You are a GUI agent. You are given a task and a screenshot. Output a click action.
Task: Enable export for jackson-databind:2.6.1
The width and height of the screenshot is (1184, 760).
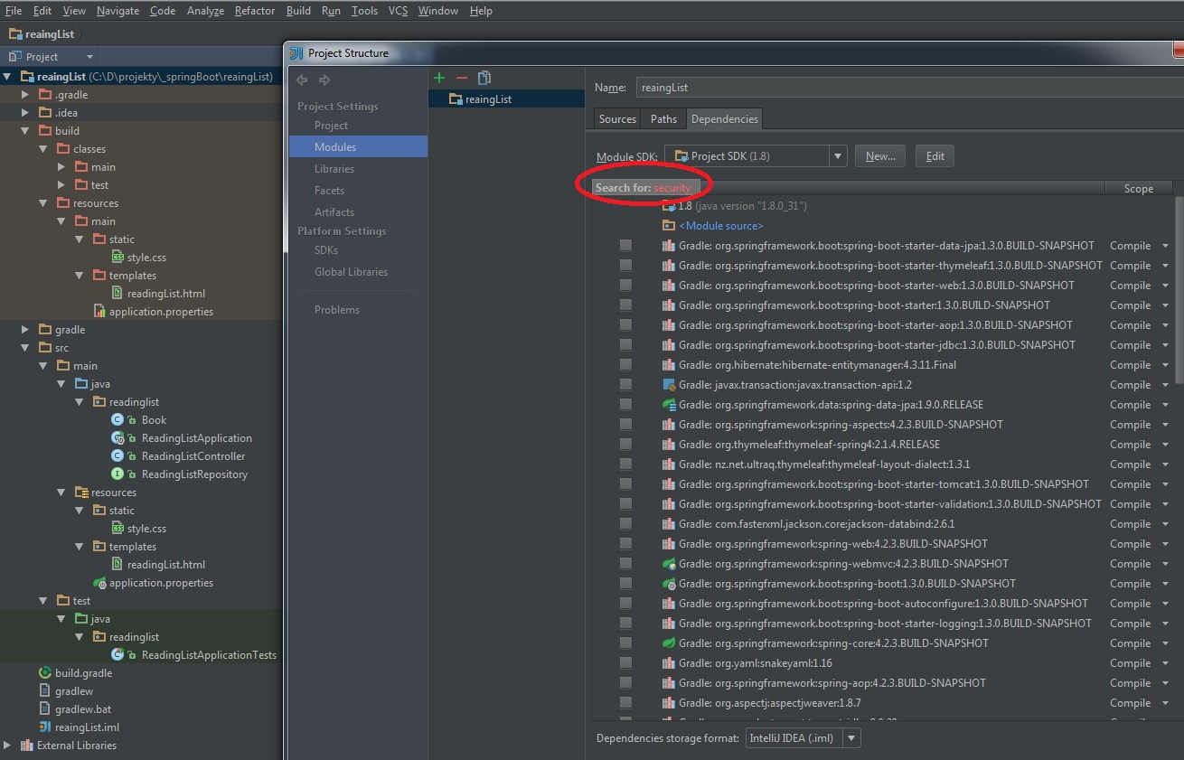(x=625, y=524)
